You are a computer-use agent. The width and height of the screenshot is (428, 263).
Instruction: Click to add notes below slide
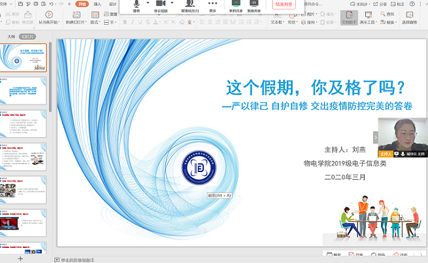pyautogui.click(x=77, y=260)
